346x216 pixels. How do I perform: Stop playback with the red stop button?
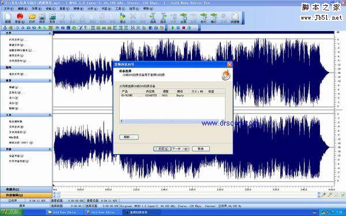point(183,28)
